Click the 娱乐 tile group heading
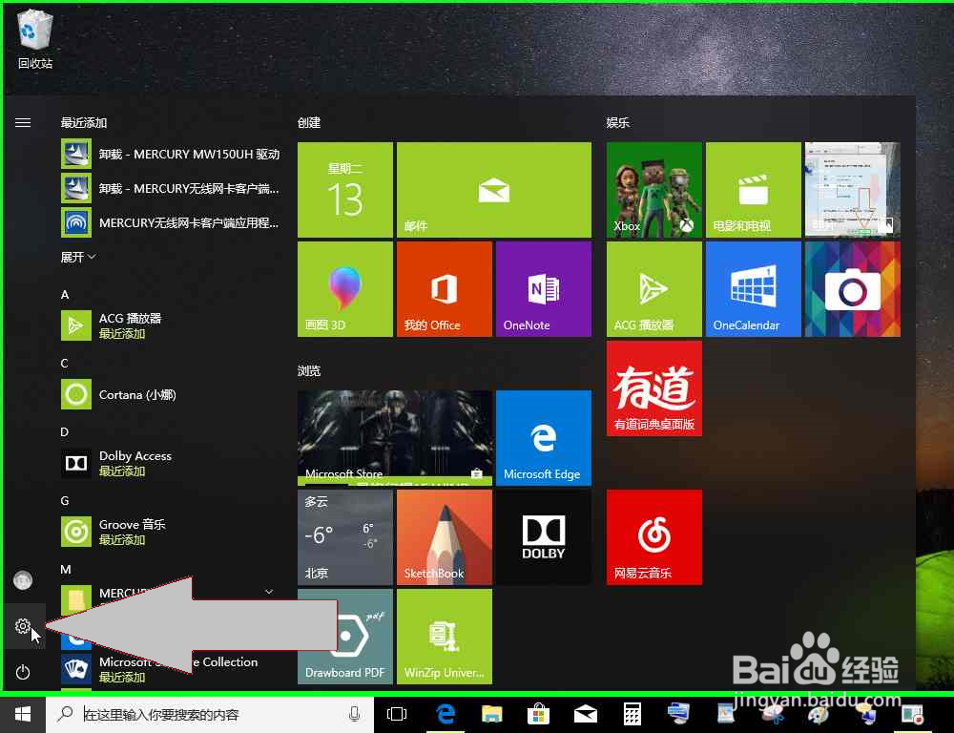This screenshot has height=733, width=954. [618, 122]
